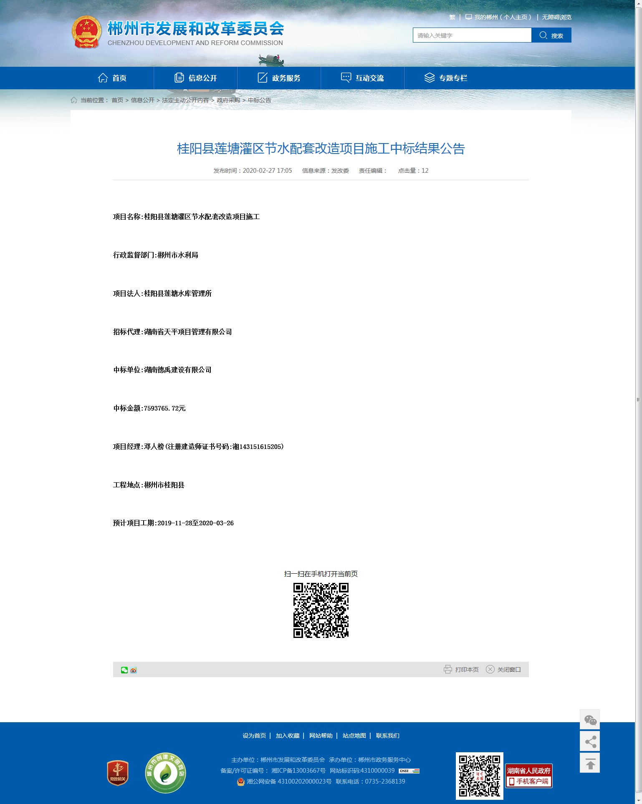Go to 首页 in the breadcrumb
Image resolution: width=642 pixels, height=804 pixels.
(117, 100)
